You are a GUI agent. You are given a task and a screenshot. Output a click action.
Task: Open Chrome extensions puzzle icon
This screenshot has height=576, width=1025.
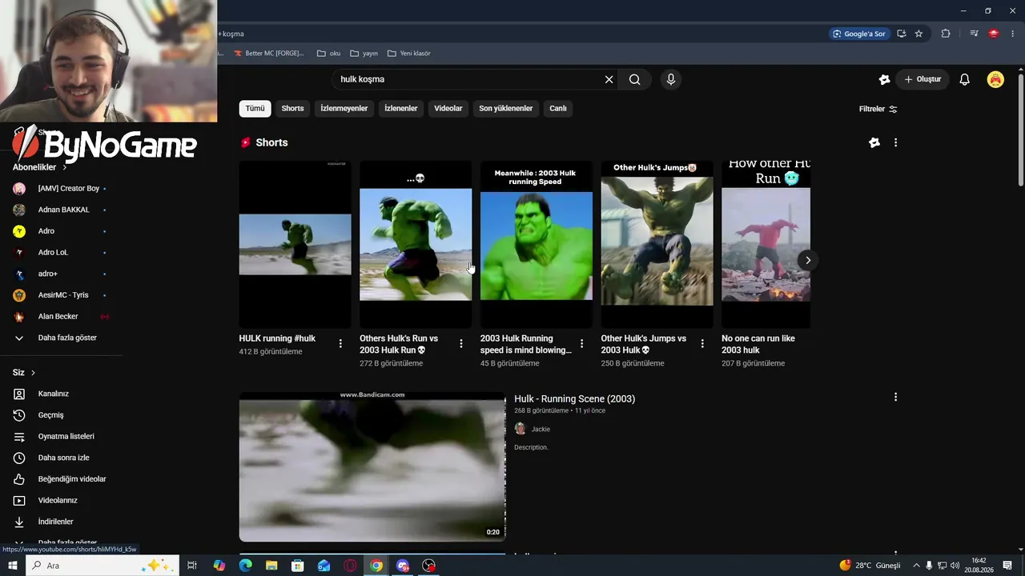click(946, 34)
